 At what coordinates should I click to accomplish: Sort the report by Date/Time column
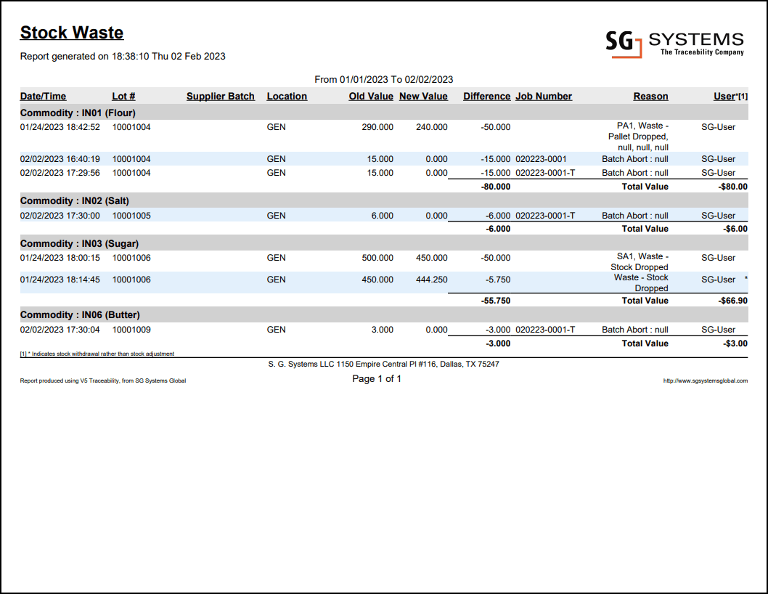point(43,96)
